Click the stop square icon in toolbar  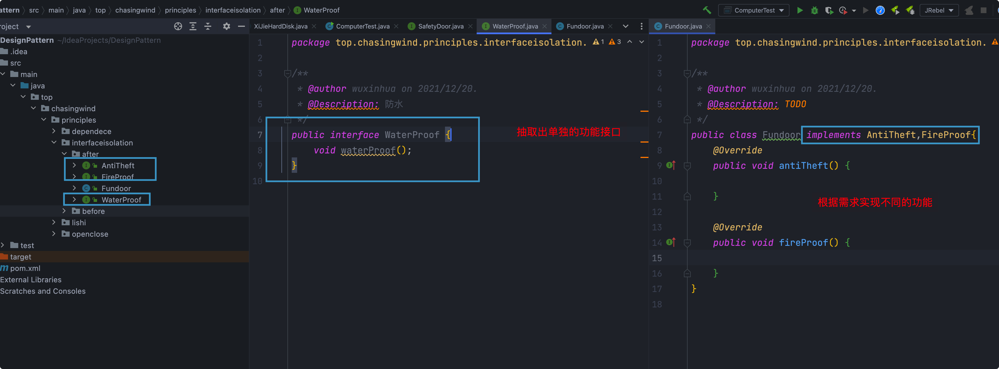coord(984,11)
